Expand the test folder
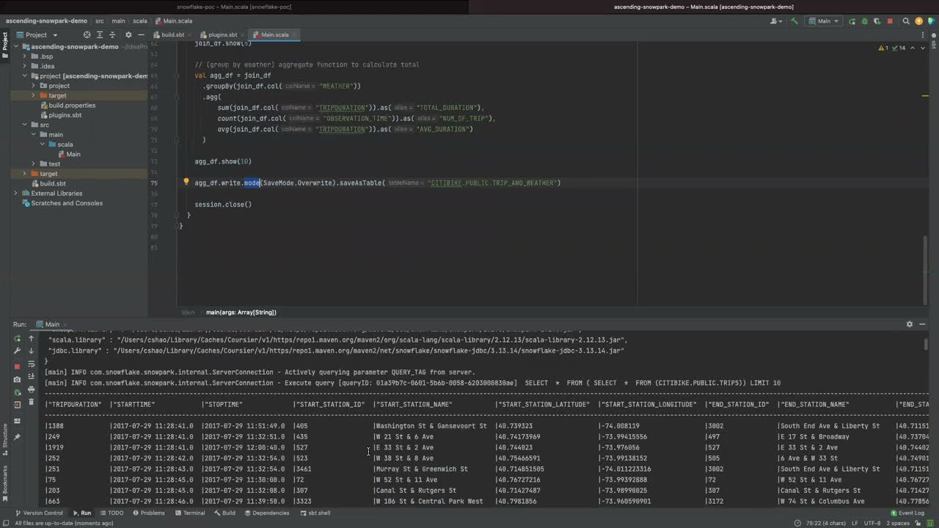Screen dimensions: 939x528 [33, 164]
